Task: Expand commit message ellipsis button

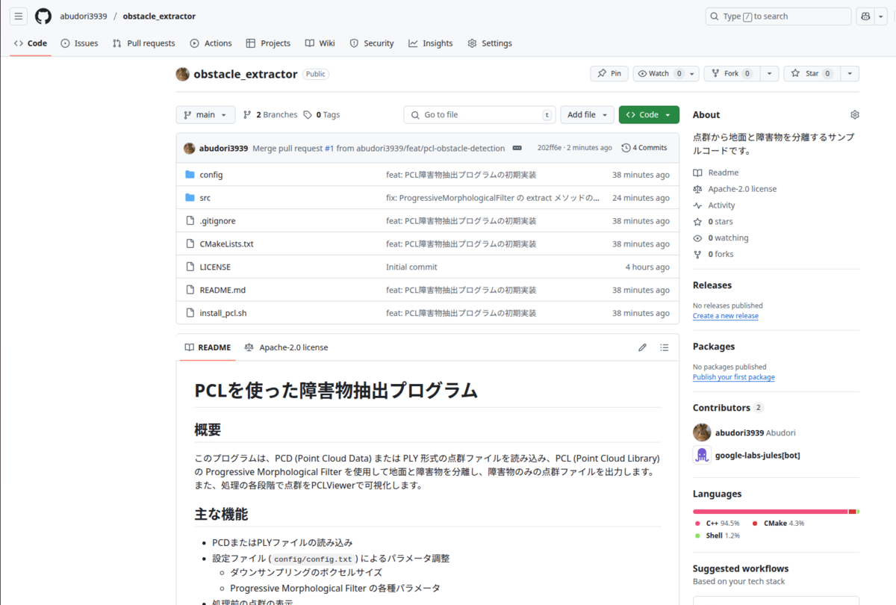Action: (x=517, y=148)
